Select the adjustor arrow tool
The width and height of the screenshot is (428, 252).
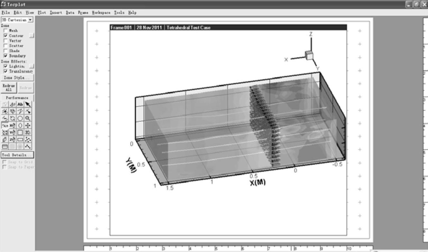pyautogui.click(x=28, y=111)
